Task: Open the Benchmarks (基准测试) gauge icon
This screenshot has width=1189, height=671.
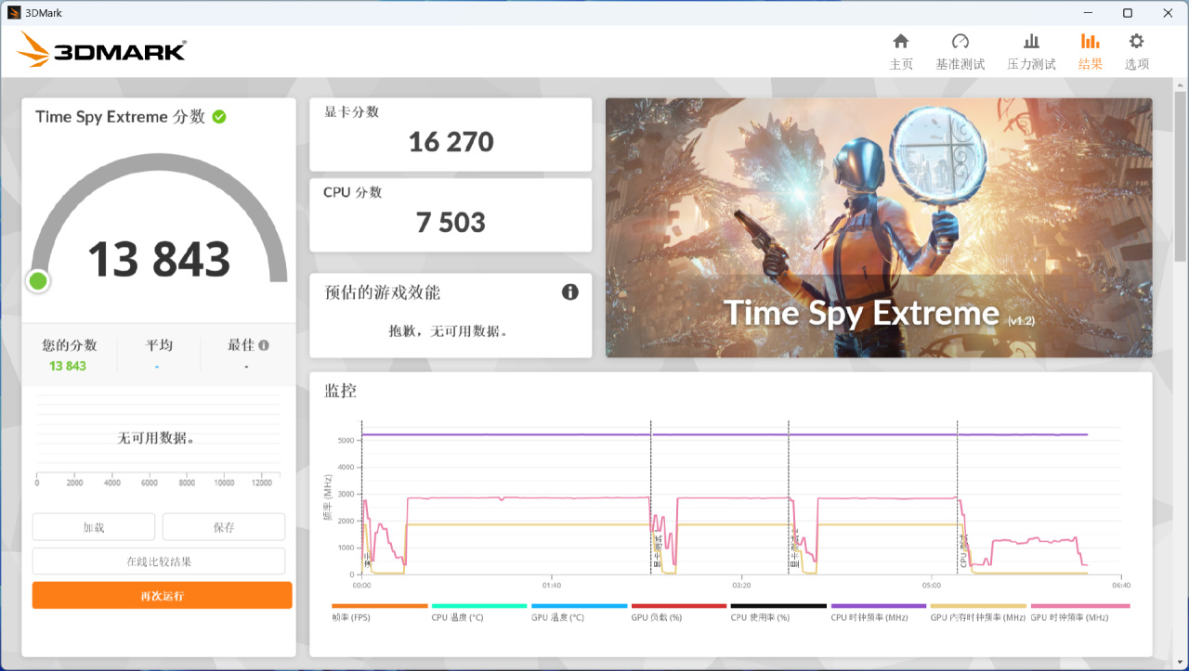Action: [960, 42]
